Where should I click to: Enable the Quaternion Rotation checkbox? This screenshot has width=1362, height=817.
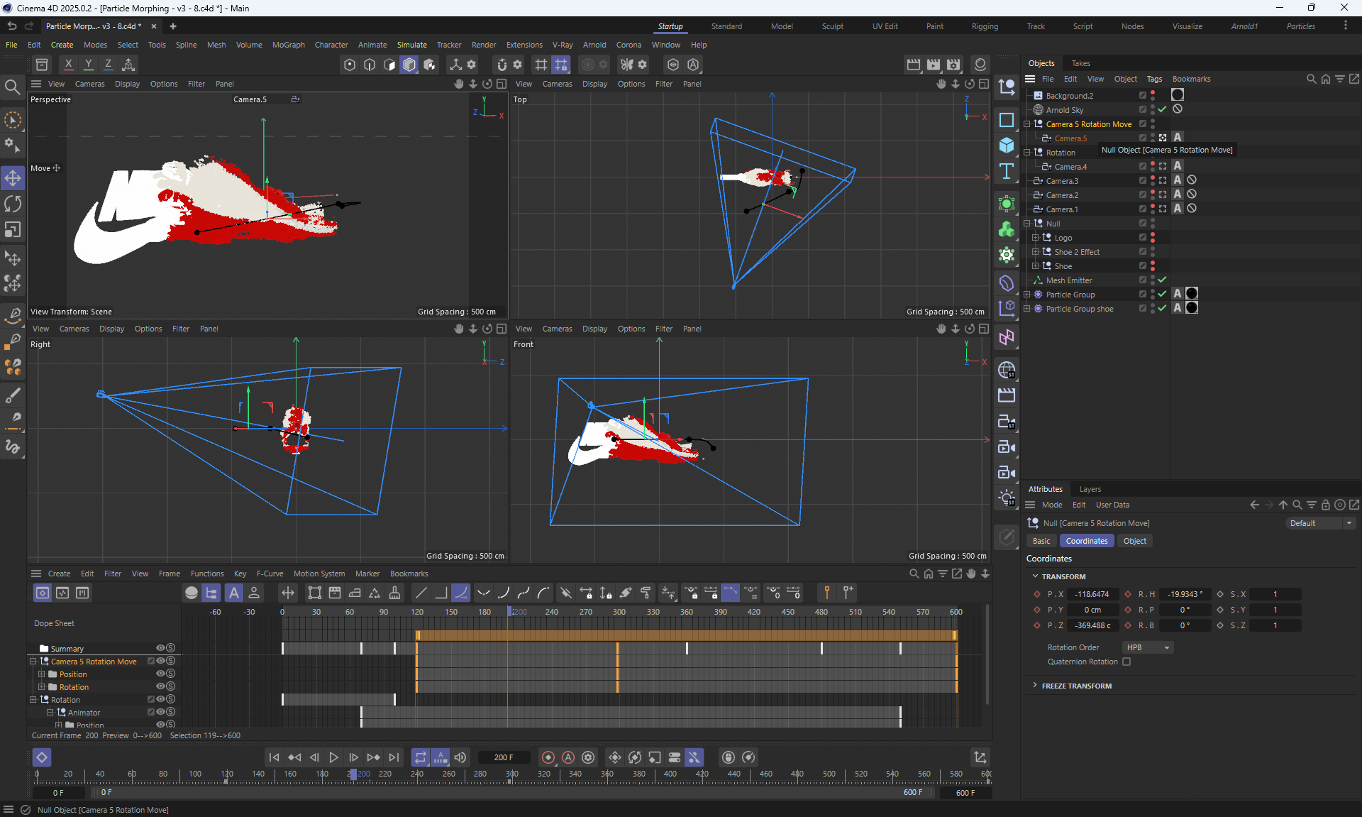coord(1126,662)
